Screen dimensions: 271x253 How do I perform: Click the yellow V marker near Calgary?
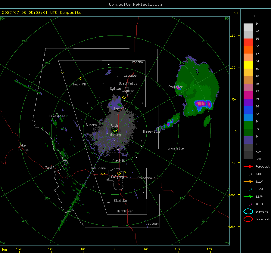click(125, 172)
